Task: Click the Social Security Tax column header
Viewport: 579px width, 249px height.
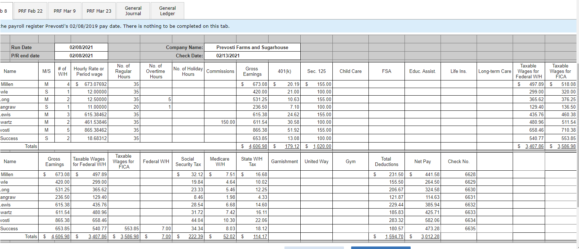Action: point(188,161)
